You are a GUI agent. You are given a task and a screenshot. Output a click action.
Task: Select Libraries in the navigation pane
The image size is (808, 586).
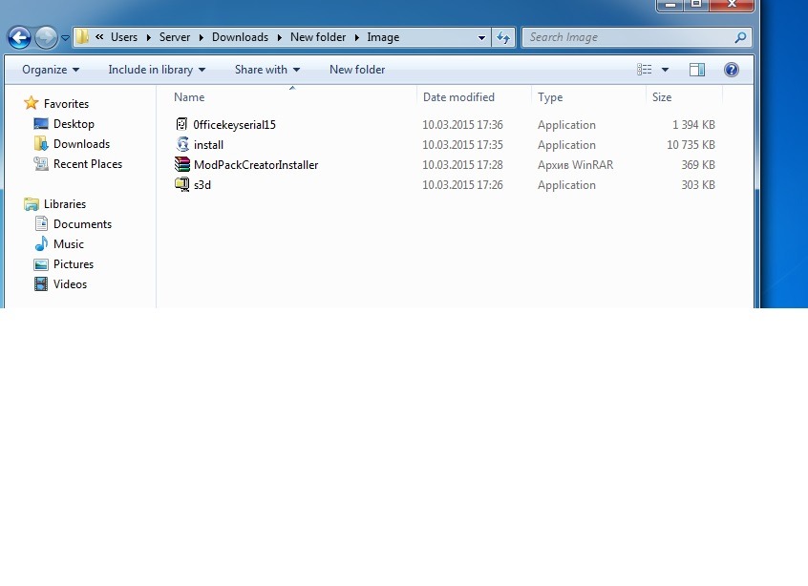click(x=65, y=204)
